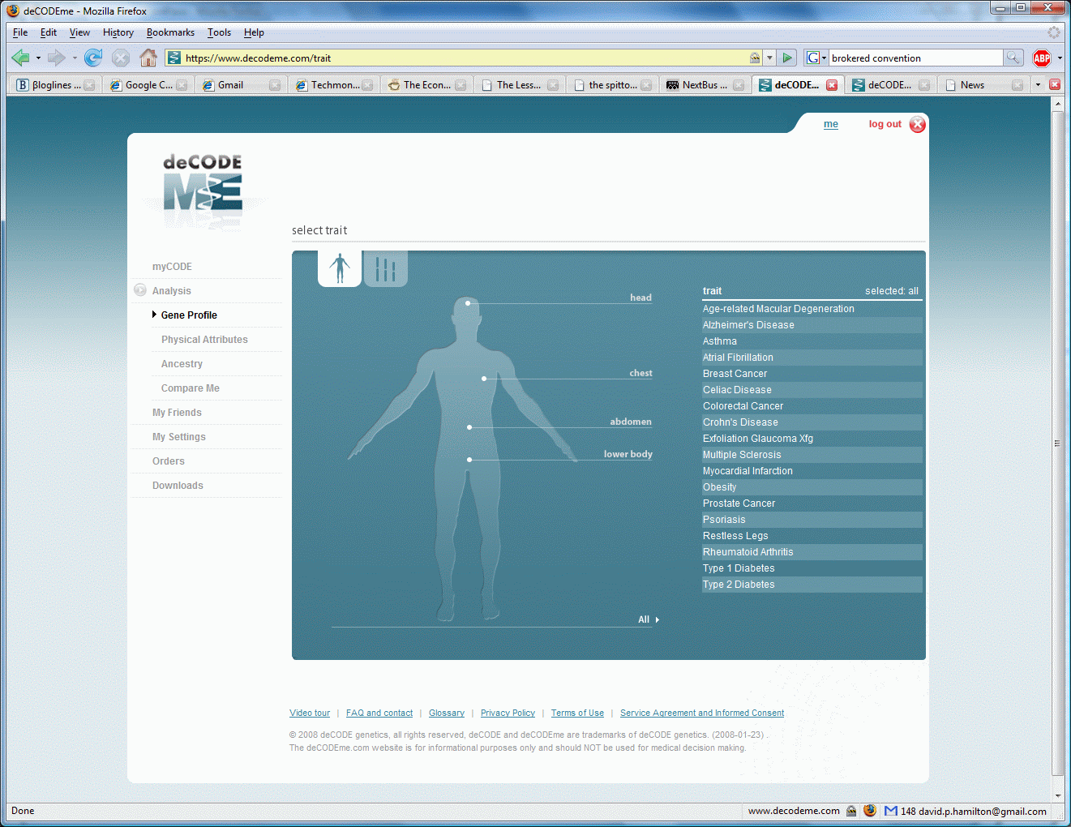The height and width of the screenshot is (827, 1071).
Task: Click the log out link
Action: coord(885,124)
